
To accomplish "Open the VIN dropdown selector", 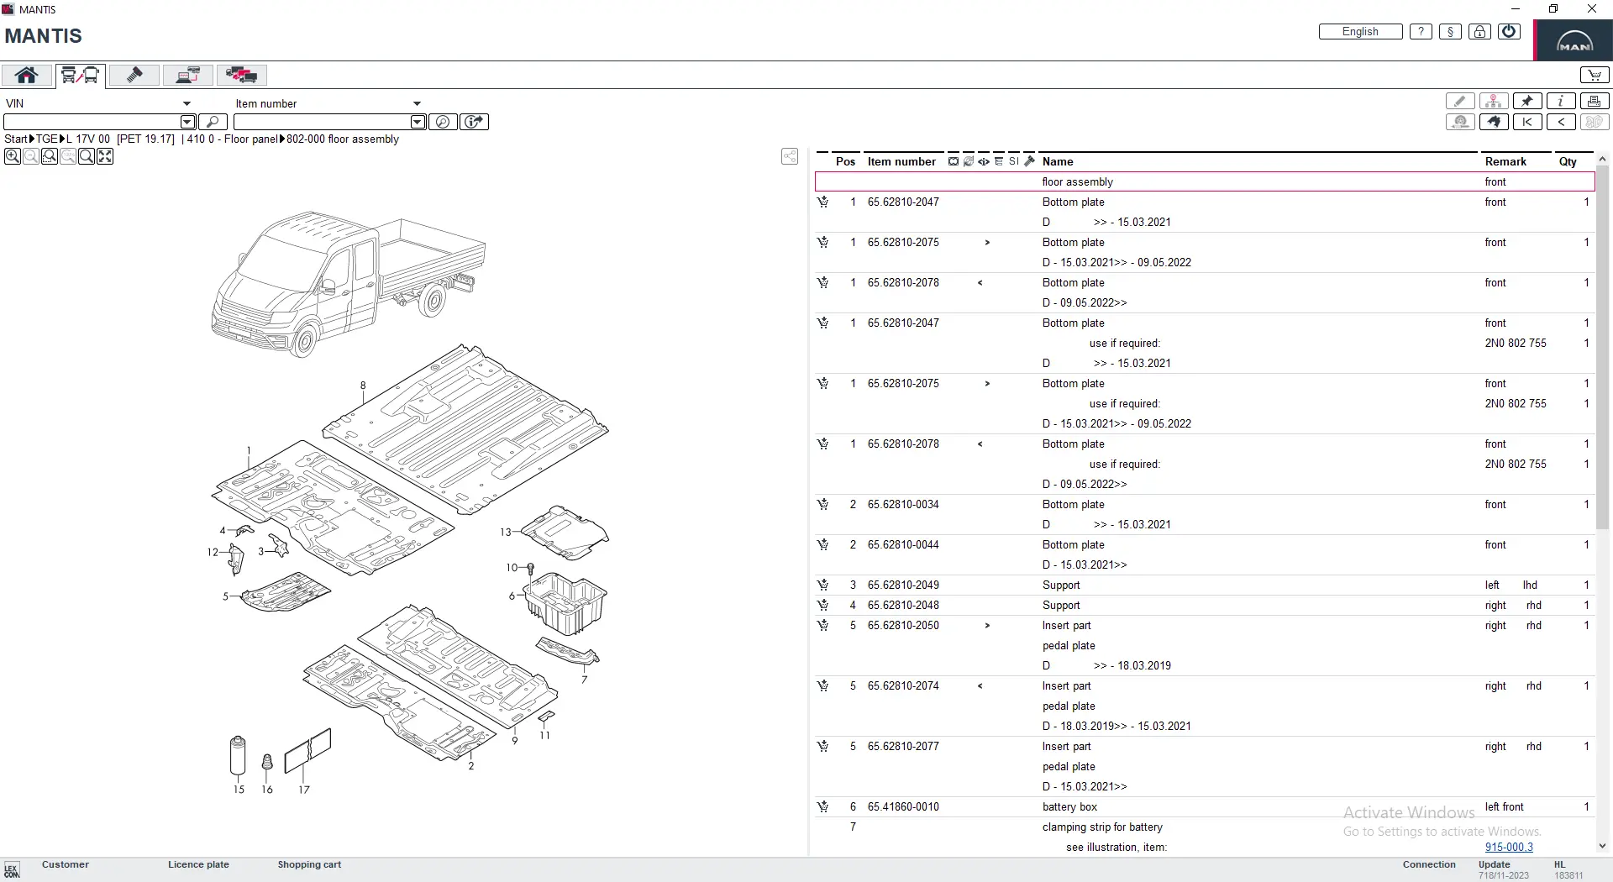I will 187,102.
